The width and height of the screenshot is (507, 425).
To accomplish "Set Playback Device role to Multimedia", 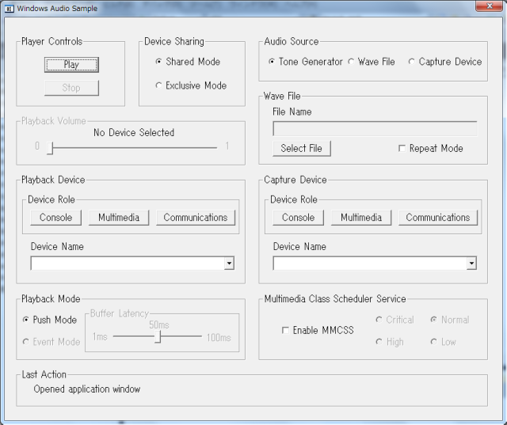I will click(119, 218).
